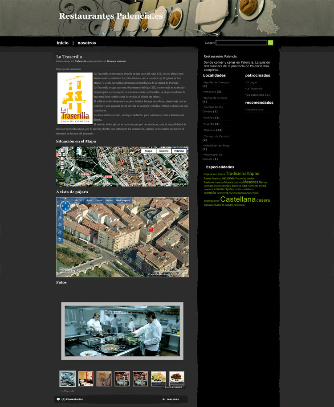
Task: Open El Lagar sponsored link
Action: coord(251,82)
